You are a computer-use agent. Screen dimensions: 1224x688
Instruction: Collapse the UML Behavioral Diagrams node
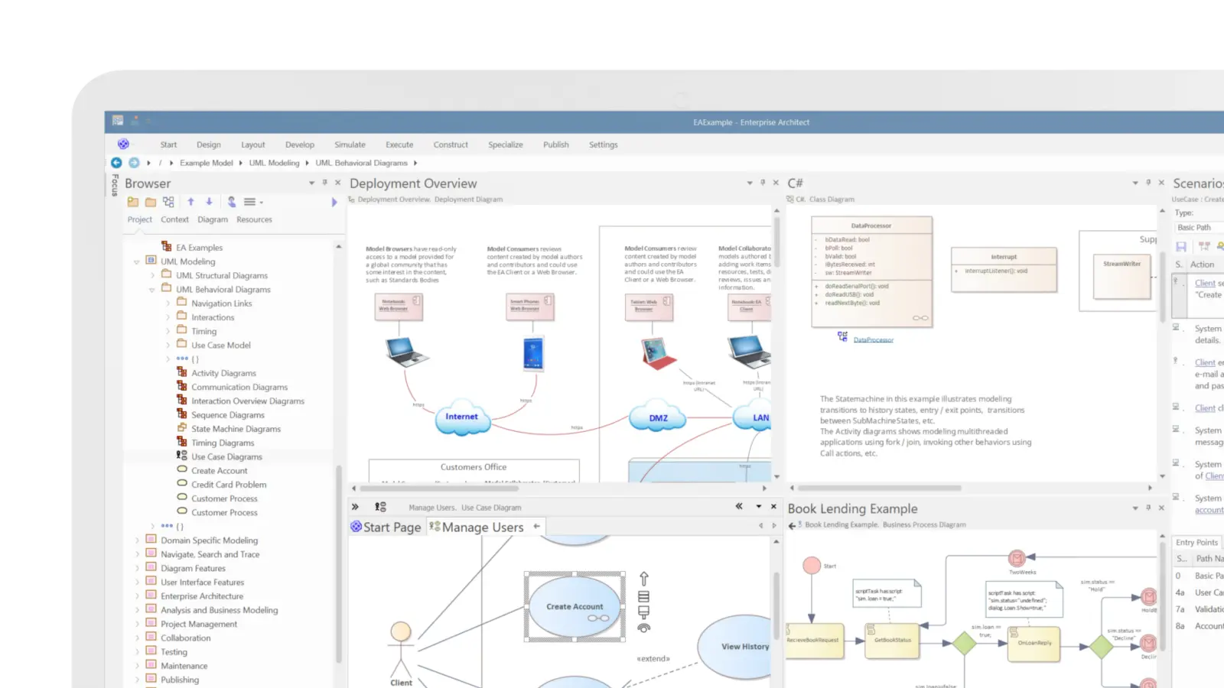coord(152,289)
